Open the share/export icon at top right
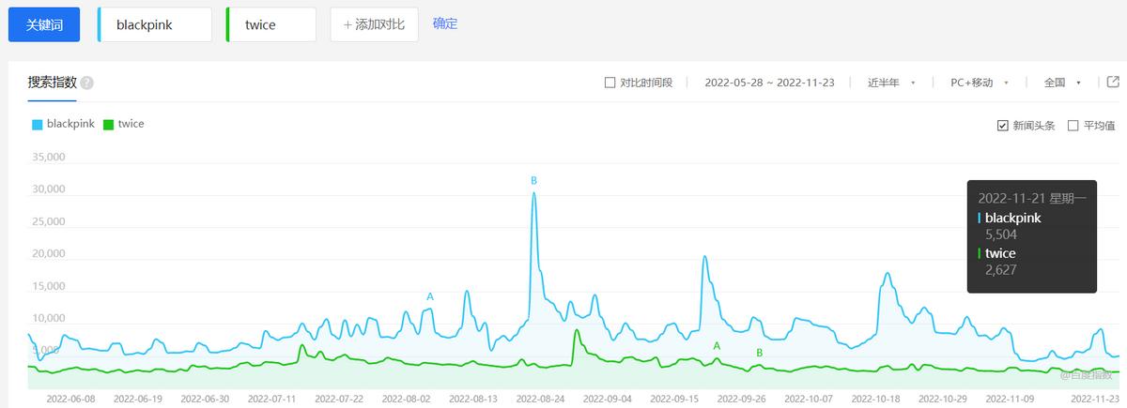This screenshot has height=408, width=1127. [1114, 83]
